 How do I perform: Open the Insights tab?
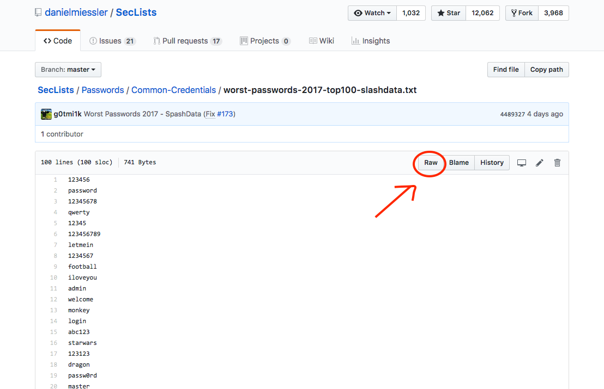point(371,41)
